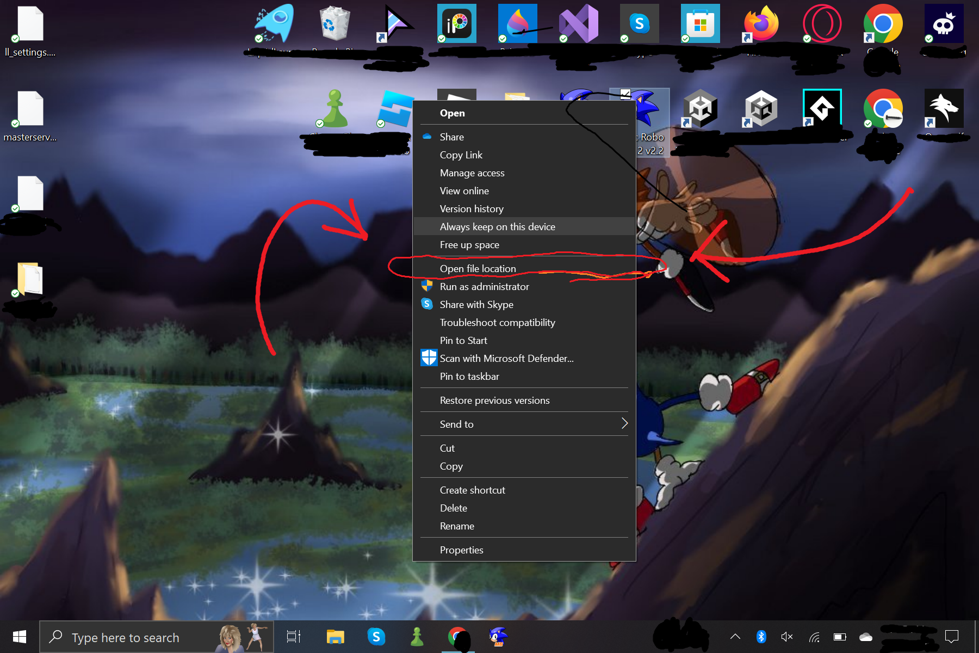Viewport: 979px width, 653px height.
Task: Click the Bluetooth tray icon
Action: click(x=761, y=637)
